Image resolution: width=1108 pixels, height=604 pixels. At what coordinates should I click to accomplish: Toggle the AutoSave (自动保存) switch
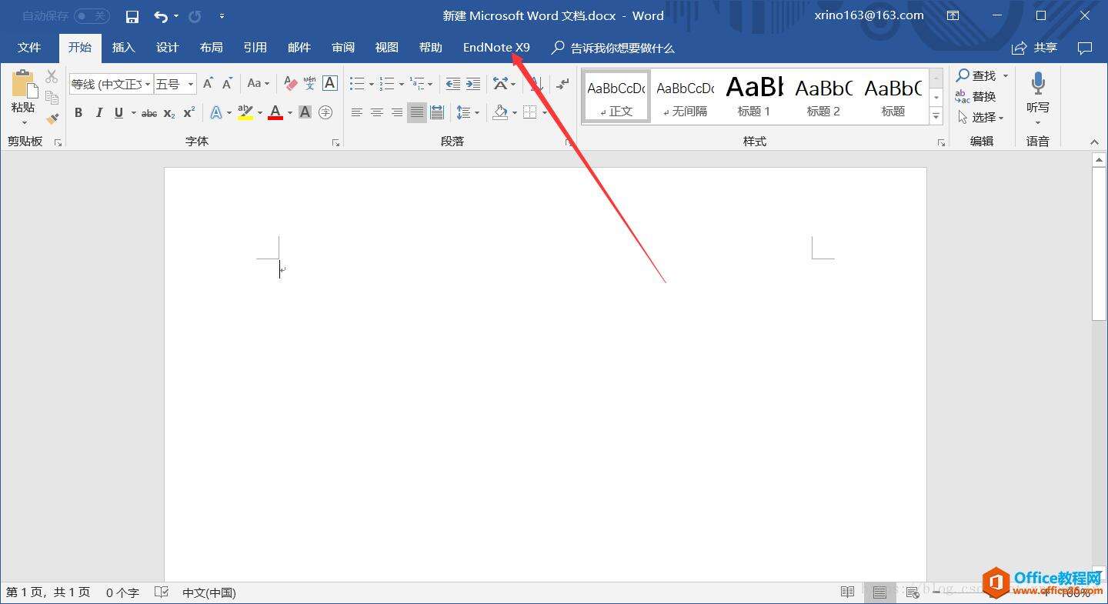pos(92,16)
